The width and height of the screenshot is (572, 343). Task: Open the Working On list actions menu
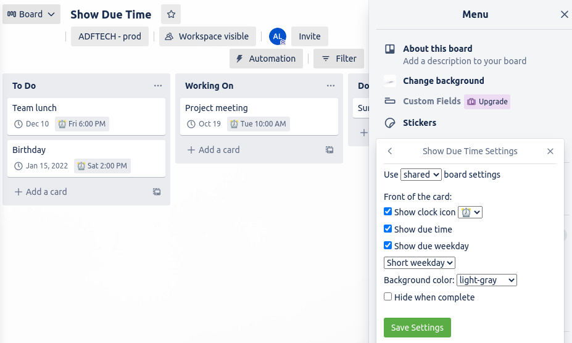(331, 86)
